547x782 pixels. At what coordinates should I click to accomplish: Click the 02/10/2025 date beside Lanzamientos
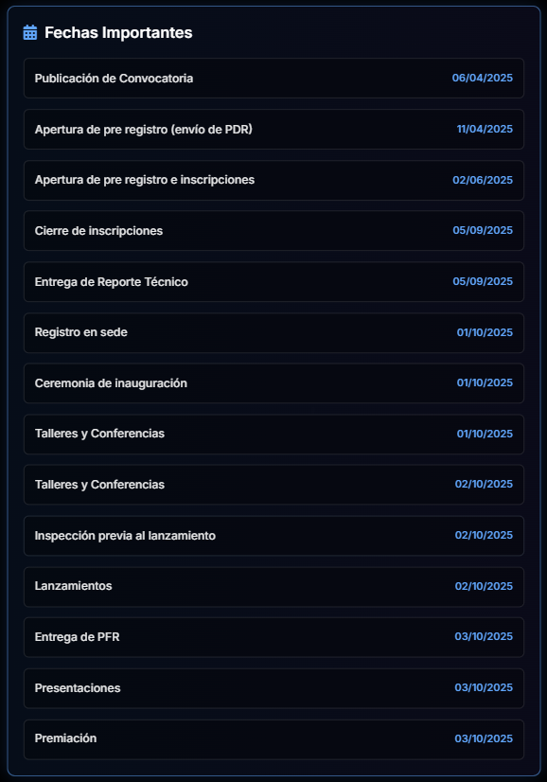[485, 587]
